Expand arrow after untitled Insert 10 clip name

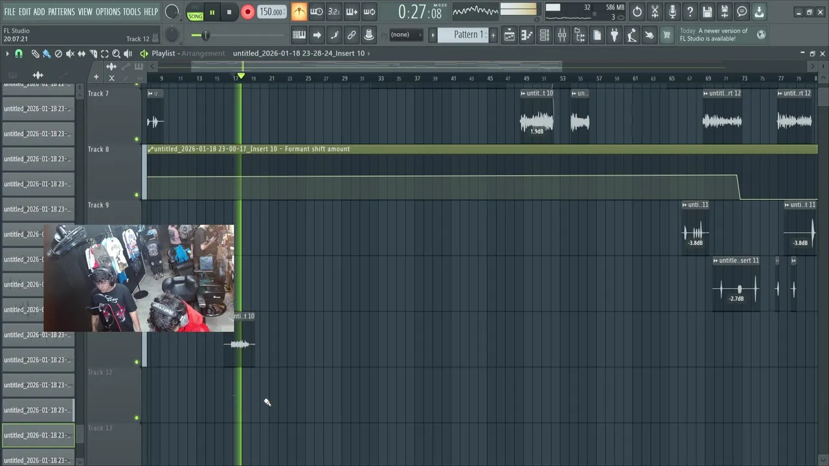(x=369, y=54)
